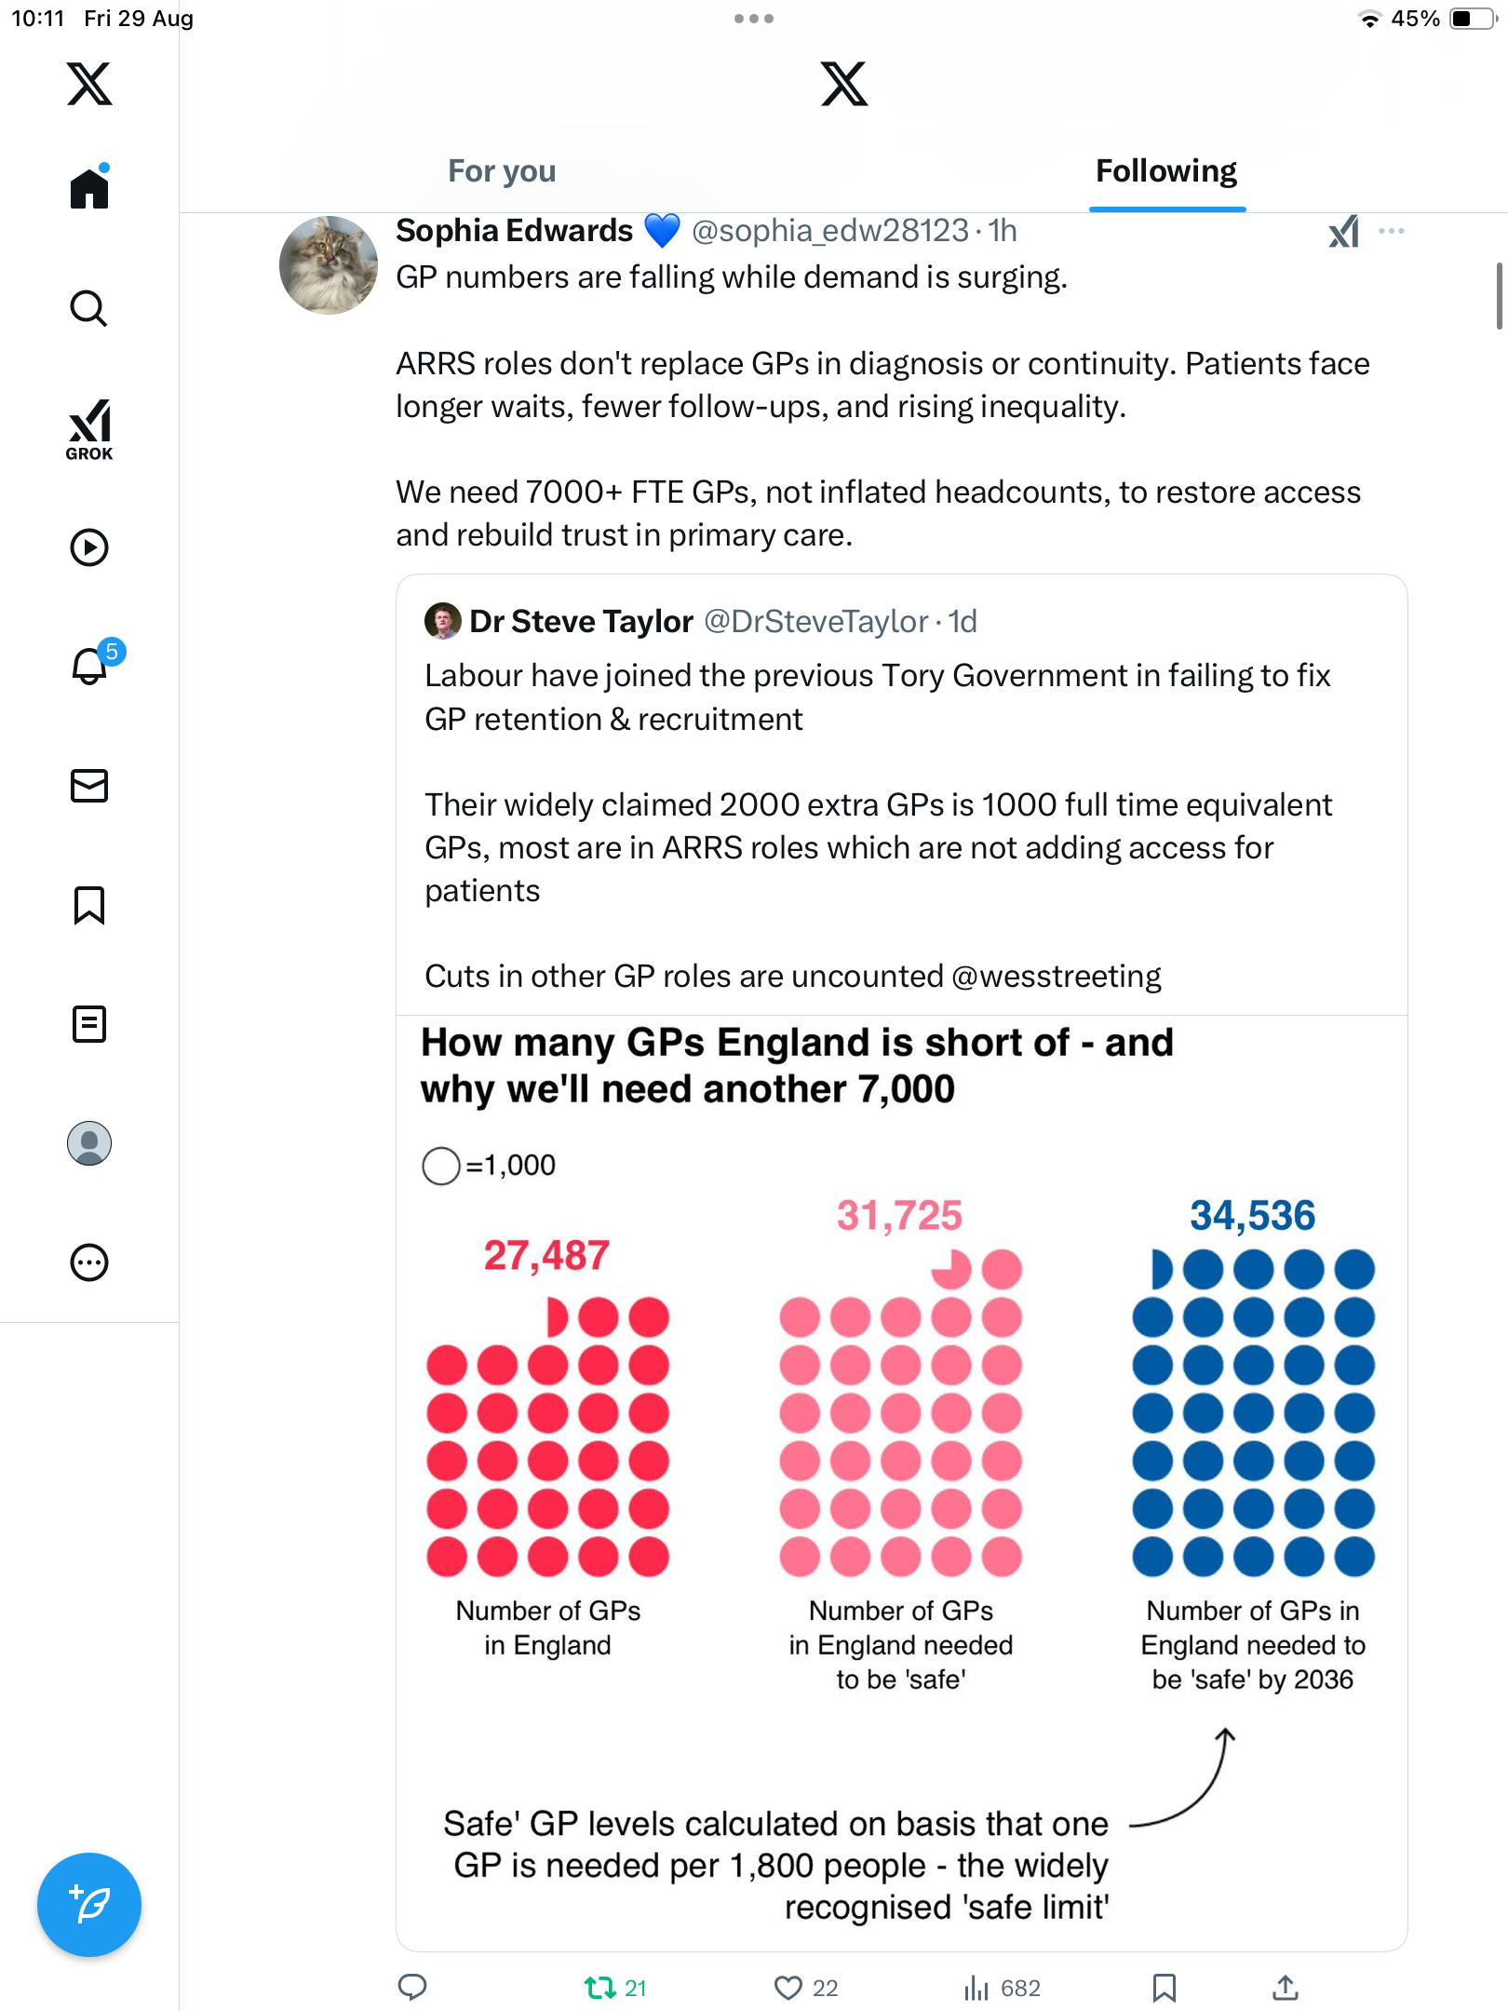Open the @wesstreeting mention link

pyautogui.click(x=1056, y=977)
